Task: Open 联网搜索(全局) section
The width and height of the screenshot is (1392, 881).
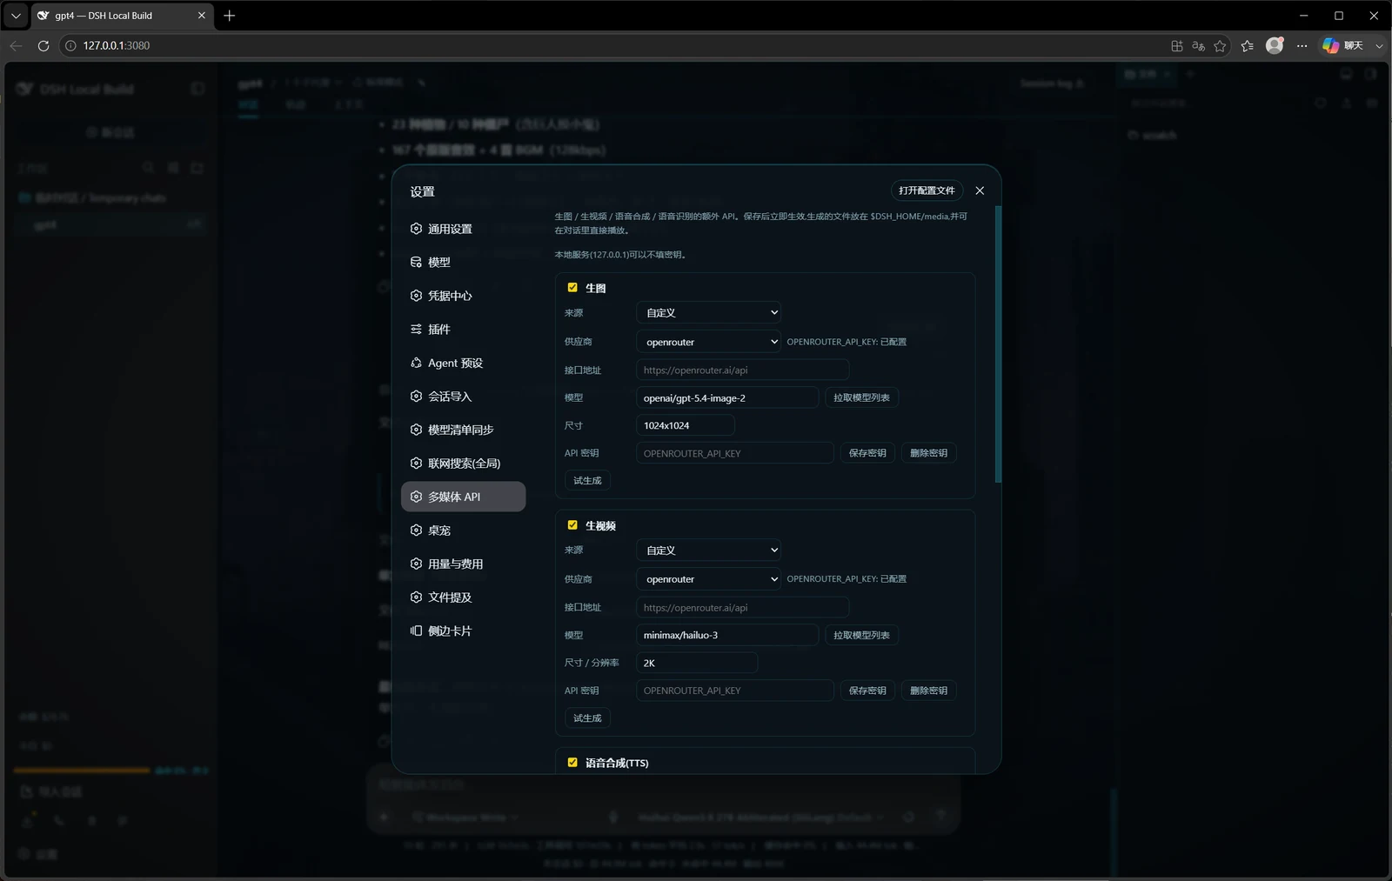Action: 463,464
